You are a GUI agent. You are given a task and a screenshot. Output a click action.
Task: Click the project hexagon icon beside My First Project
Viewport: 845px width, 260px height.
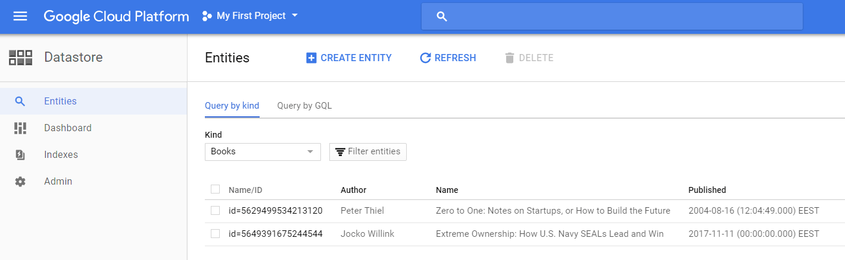207,16
